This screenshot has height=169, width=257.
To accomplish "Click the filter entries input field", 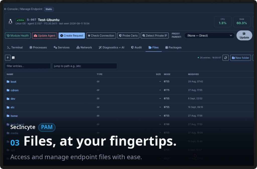I will click(28, 66).
